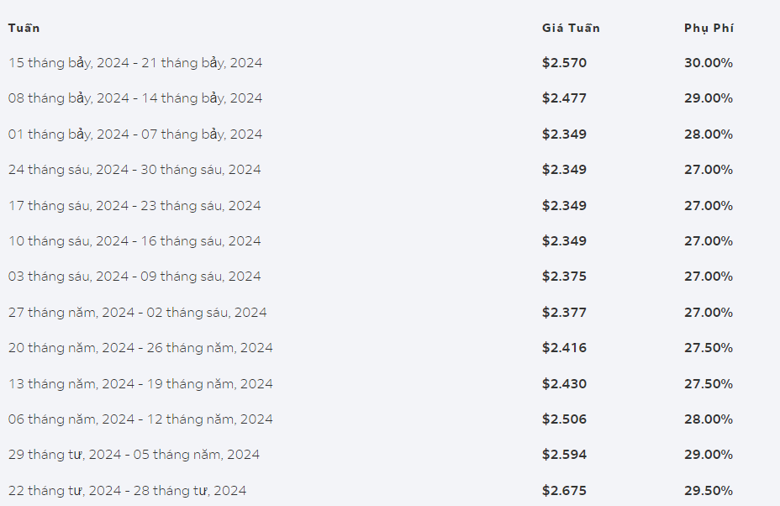Select the 29 tháng tư - 05 tháng năm week

click(x=134, y=455)
